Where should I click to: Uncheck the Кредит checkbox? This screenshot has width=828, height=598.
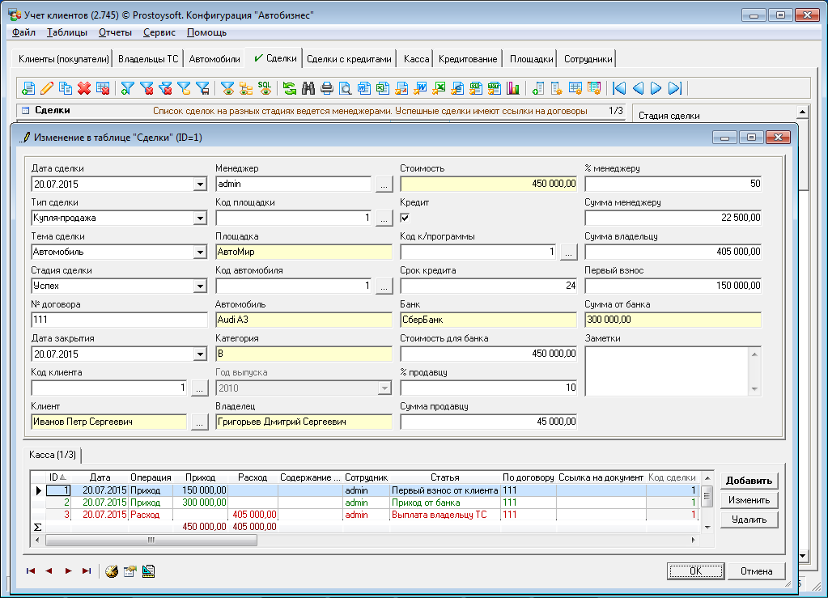click(406, 218)
